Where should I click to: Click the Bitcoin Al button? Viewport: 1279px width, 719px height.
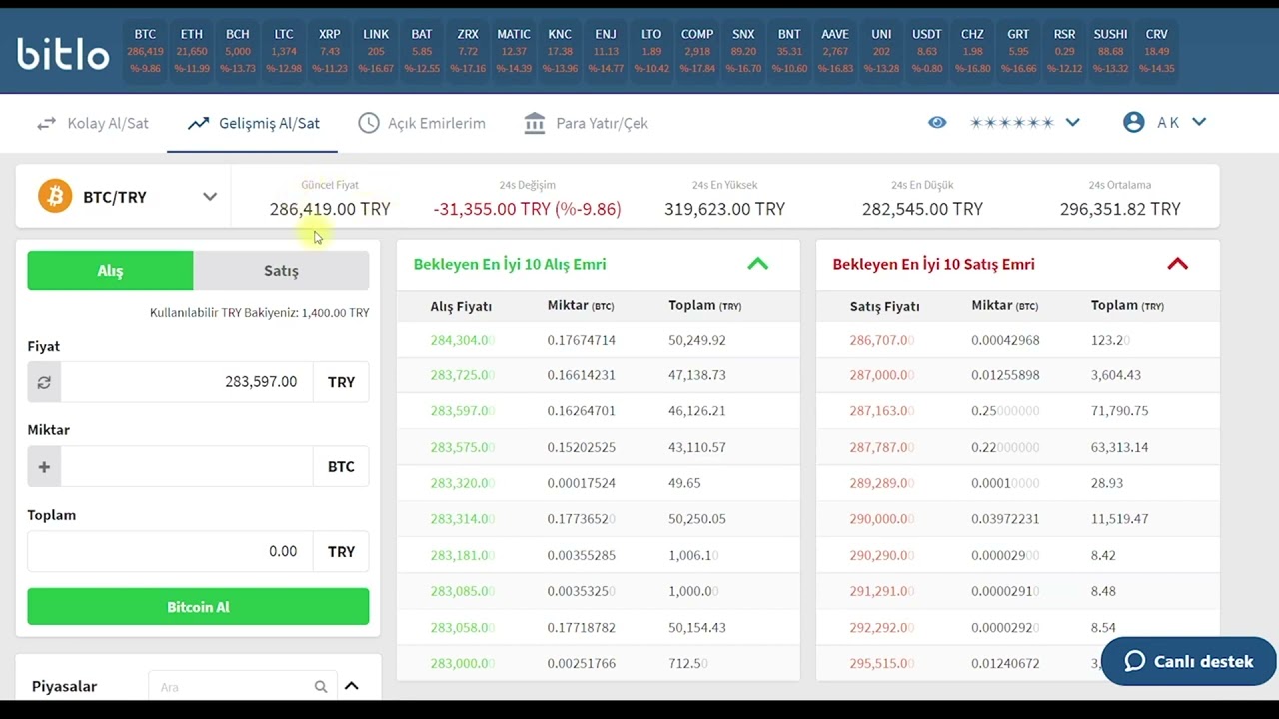tap(198, 607)
